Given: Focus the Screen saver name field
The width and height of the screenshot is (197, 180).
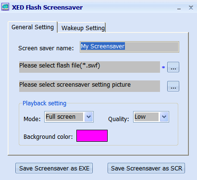Looking at the screenshot, I should tap(129, 47).
